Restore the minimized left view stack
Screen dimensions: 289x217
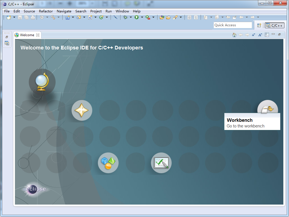coord(7,37)
